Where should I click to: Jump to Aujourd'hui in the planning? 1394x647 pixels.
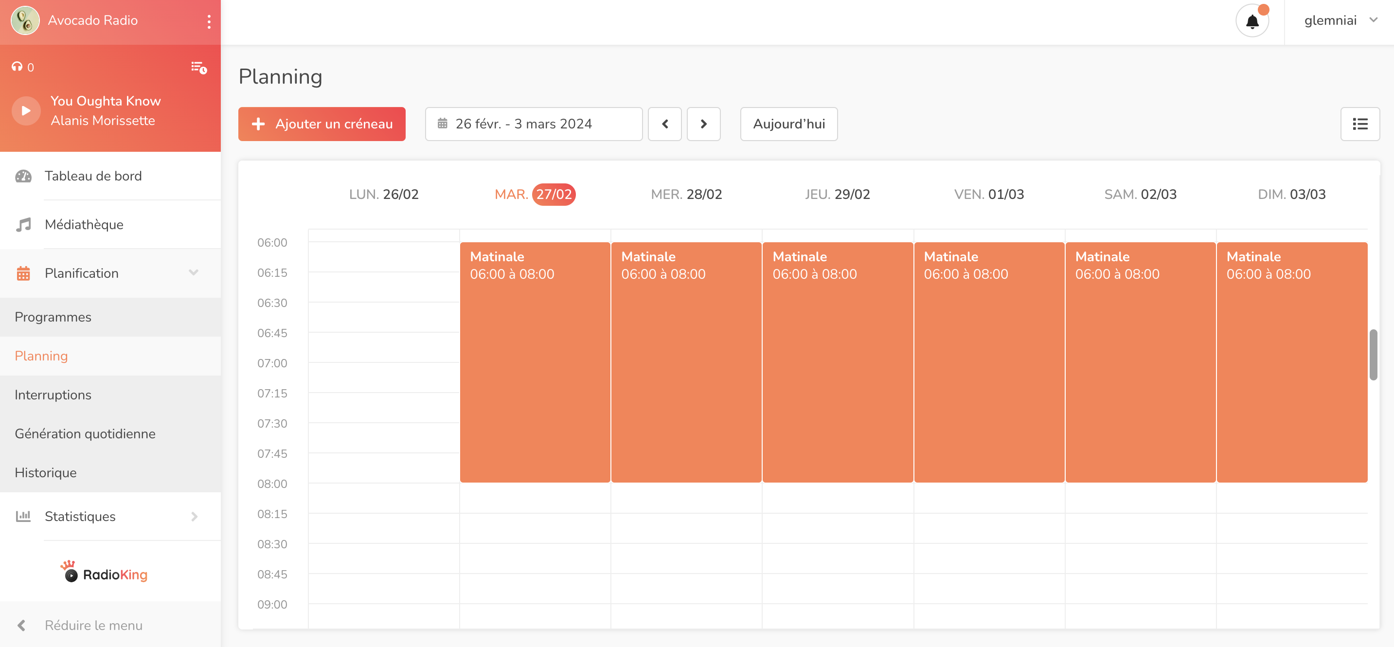click(788, 124)
